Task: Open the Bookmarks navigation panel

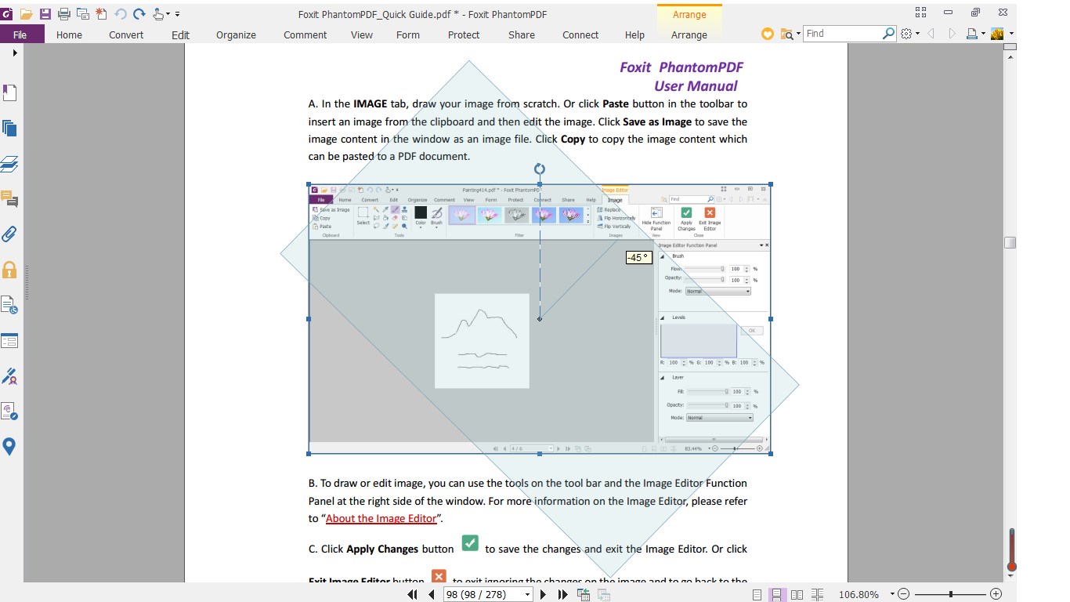Action: tap(9, 92)
